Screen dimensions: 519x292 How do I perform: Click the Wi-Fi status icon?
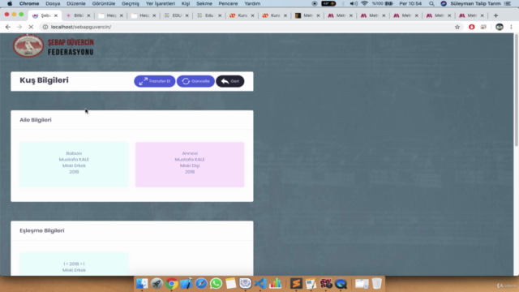click(364, 3)
